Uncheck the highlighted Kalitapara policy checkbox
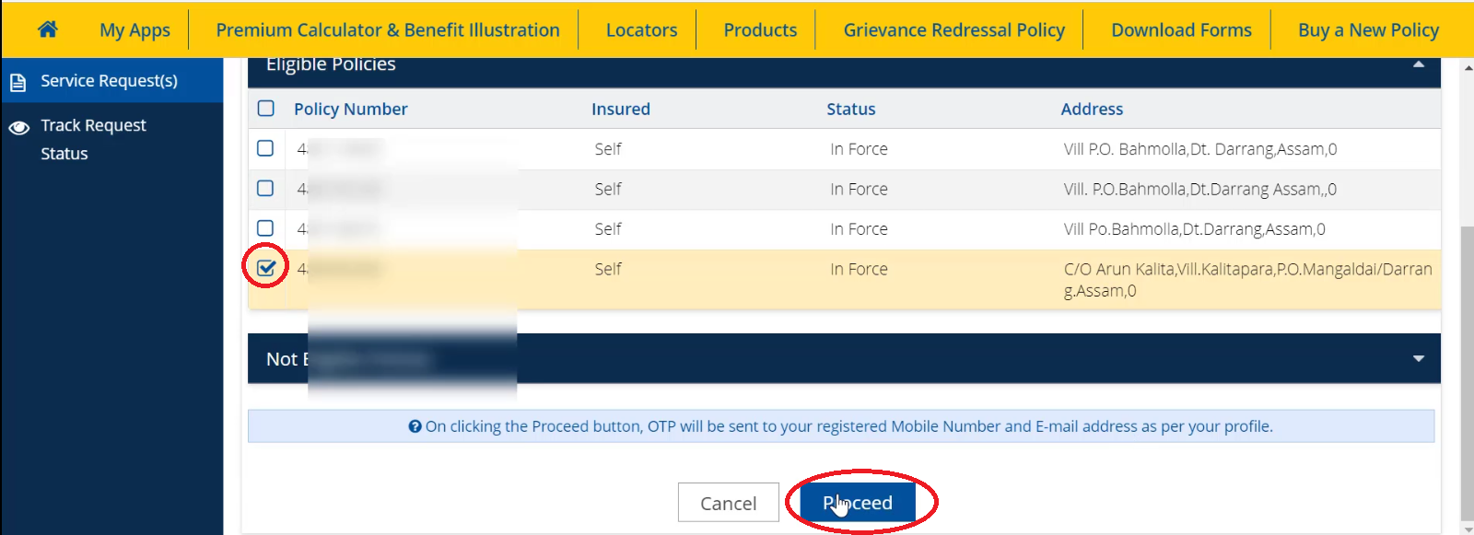Viewport: 1474px width, 535px height. pyautogui.click(x=265, y=268)
